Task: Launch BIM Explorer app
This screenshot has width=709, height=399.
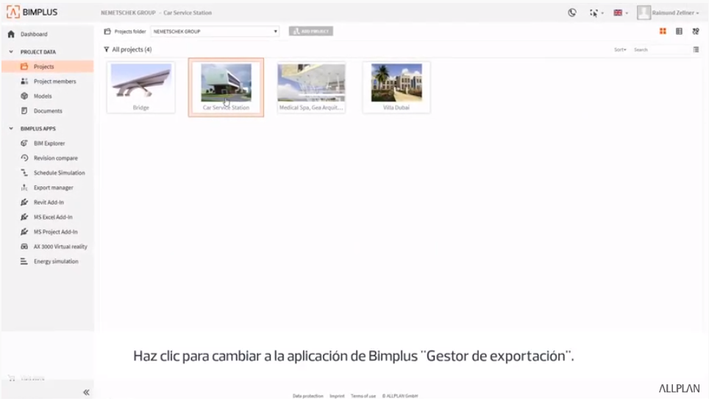Action: (49, 144)
